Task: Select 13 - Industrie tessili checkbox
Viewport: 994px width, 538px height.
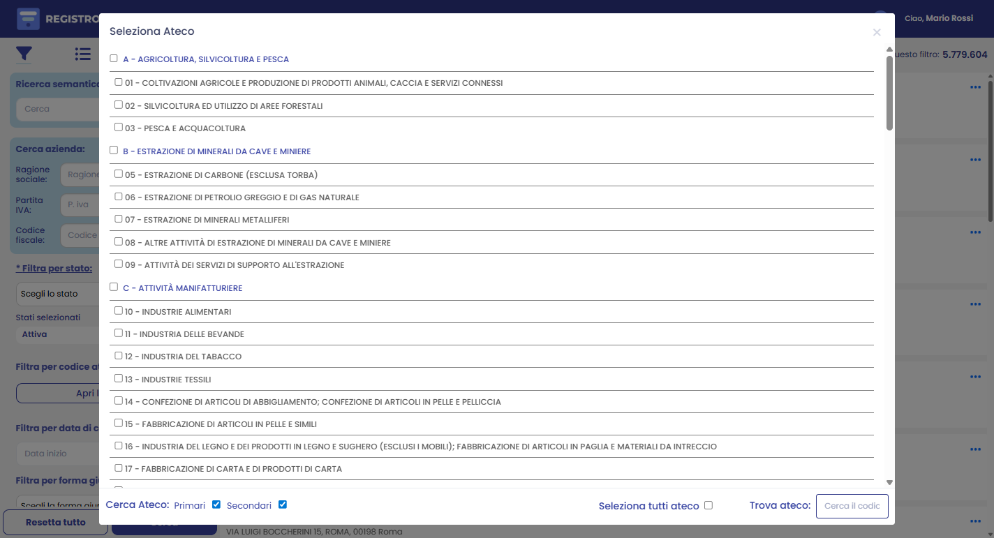Action: point(119,379)
